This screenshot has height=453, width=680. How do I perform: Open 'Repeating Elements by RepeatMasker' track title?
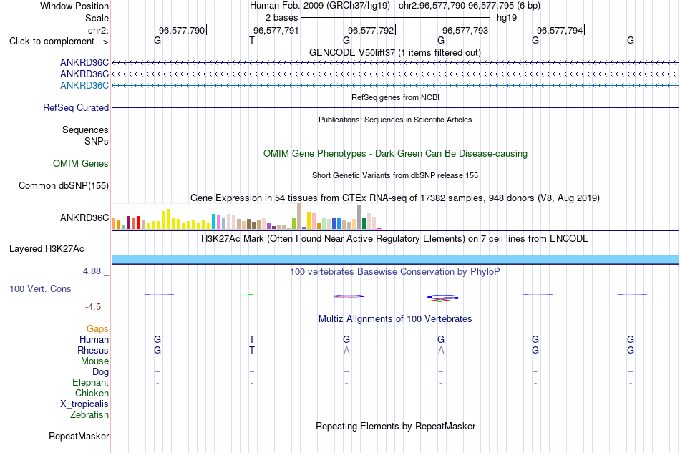click(x=395, y=426)
